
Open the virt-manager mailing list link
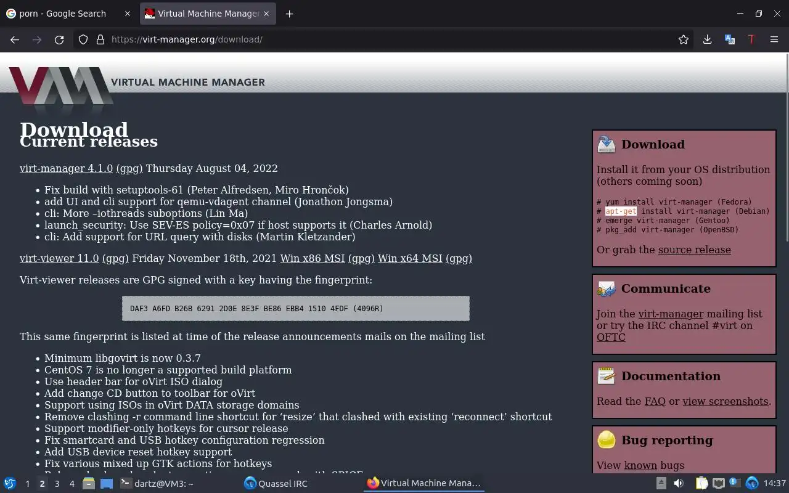671,314
